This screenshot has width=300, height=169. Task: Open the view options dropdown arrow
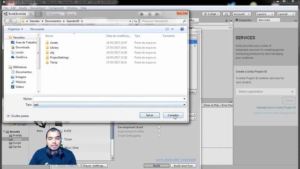tap(172, 29)
